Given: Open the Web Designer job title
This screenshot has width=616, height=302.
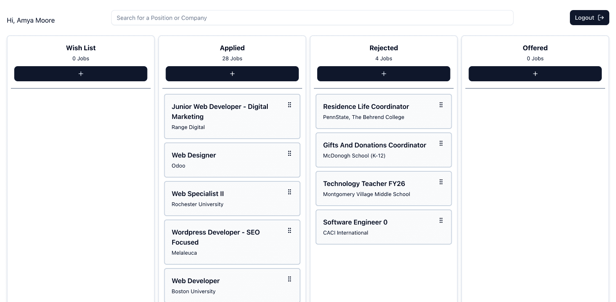Looking at the screenshot, I should [194, 155].
